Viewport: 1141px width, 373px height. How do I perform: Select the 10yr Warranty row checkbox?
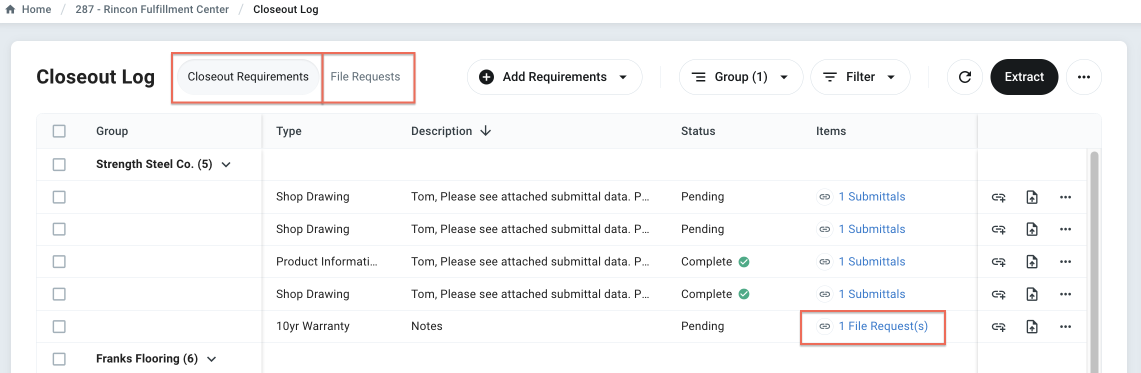coord(59,326)
